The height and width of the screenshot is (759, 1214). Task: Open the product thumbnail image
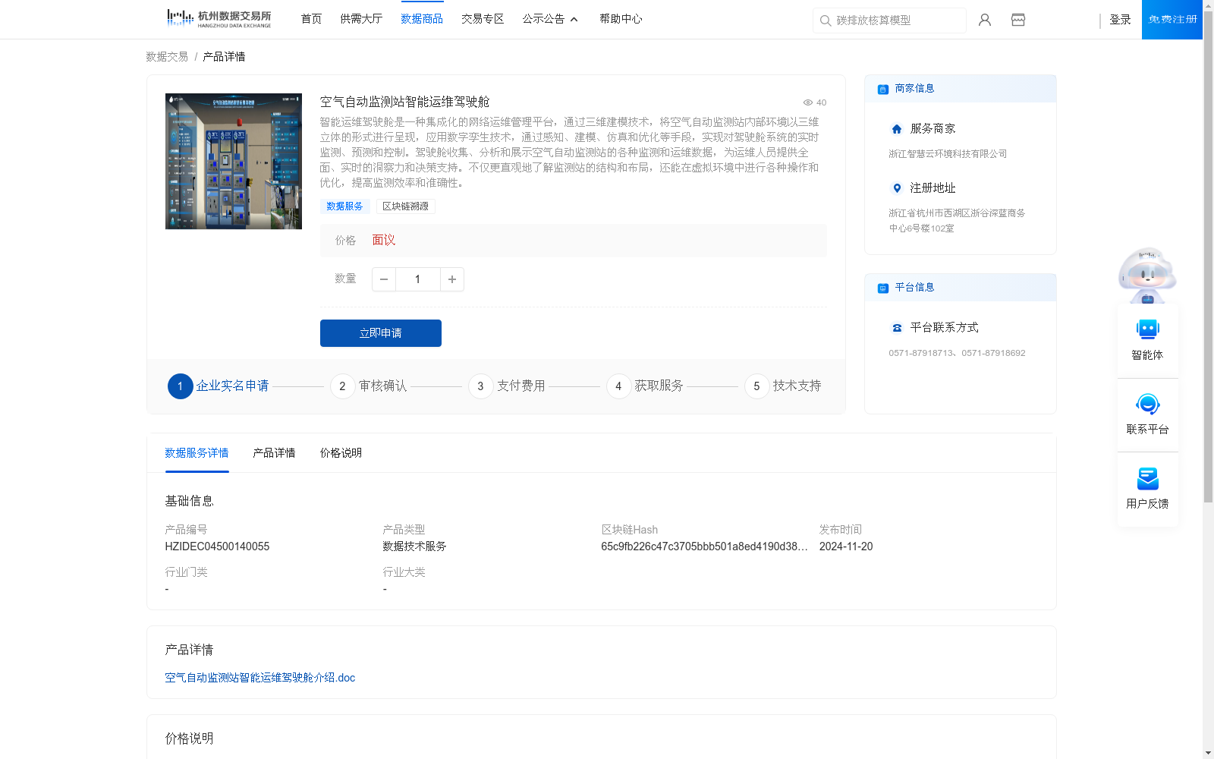pos(234,161)
